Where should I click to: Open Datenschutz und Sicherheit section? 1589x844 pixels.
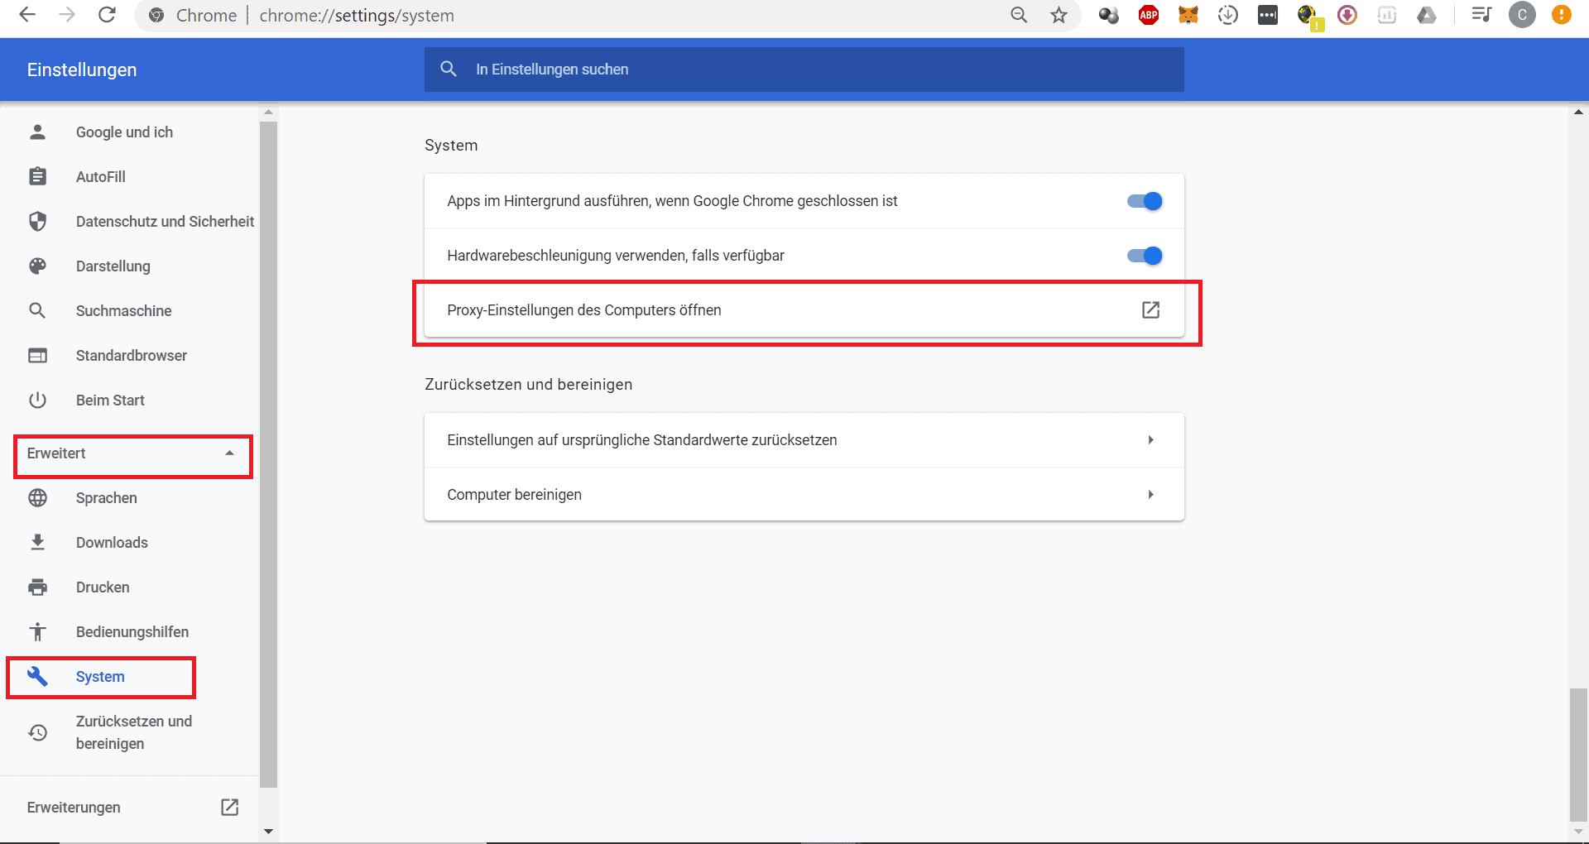pos(164,222)
